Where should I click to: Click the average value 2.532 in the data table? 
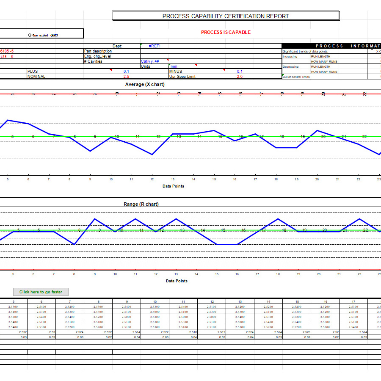(22, 332)
